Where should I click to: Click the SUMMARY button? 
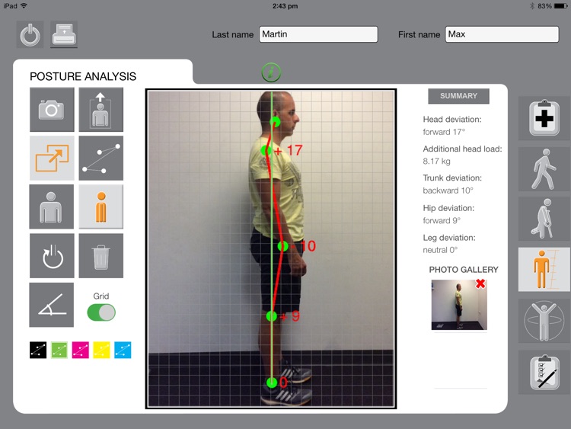[x=458, y=96]
